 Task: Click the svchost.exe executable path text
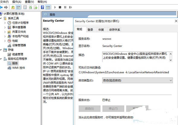pos(124,72)
